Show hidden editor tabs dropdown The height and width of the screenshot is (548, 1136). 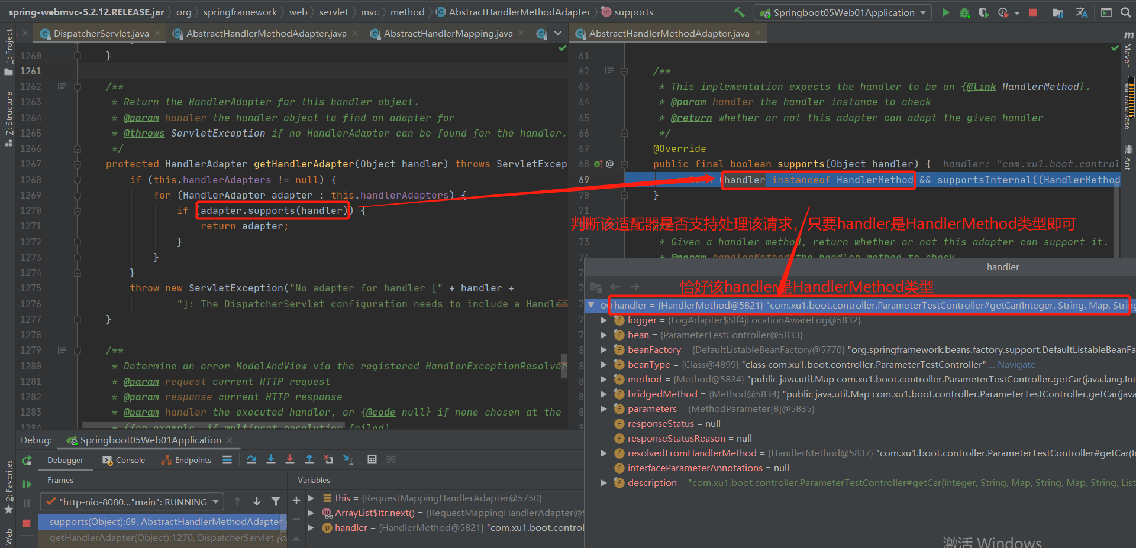(x=558, y=33)
